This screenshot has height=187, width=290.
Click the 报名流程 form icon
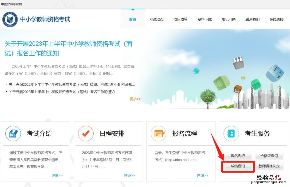point(158,133)
